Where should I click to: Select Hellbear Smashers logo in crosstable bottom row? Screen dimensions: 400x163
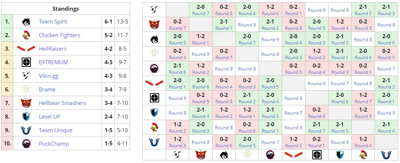201,155
